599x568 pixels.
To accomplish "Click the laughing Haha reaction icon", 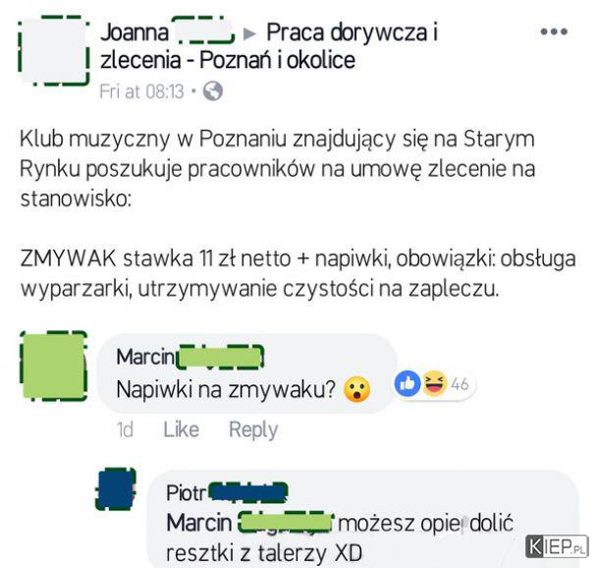I will 435,383.
